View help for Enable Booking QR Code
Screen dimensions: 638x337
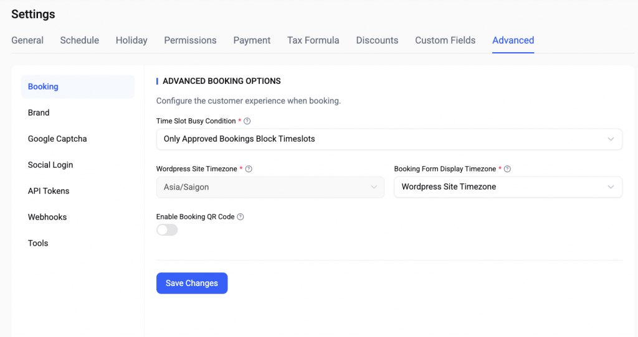point(240,217)
